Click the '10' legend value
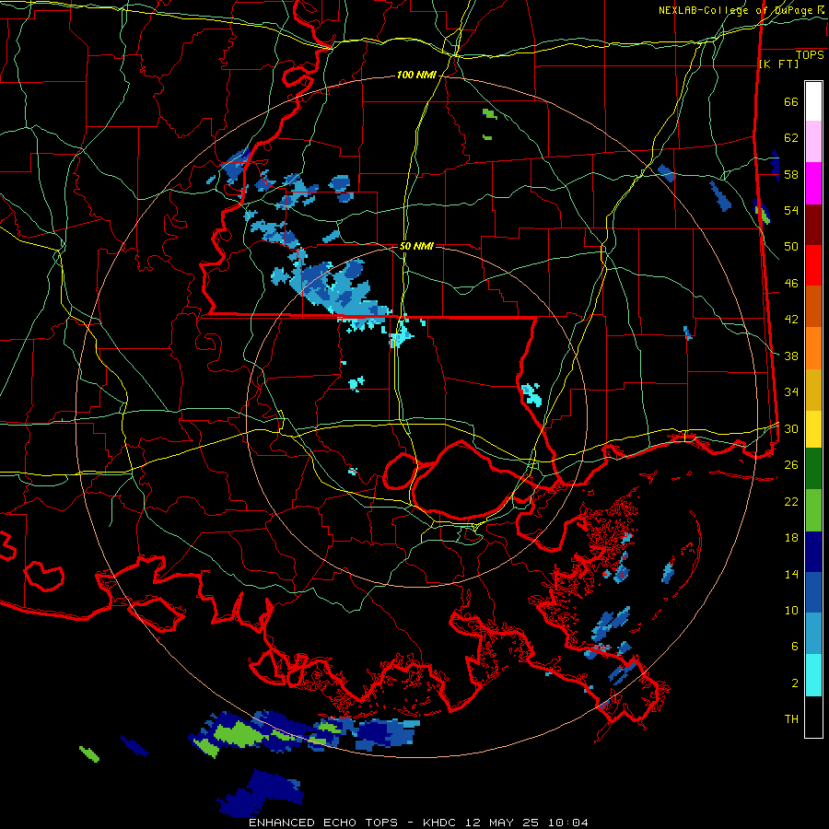Image resolution: width=829 pixels, height=829 pixels. (791, 610)
